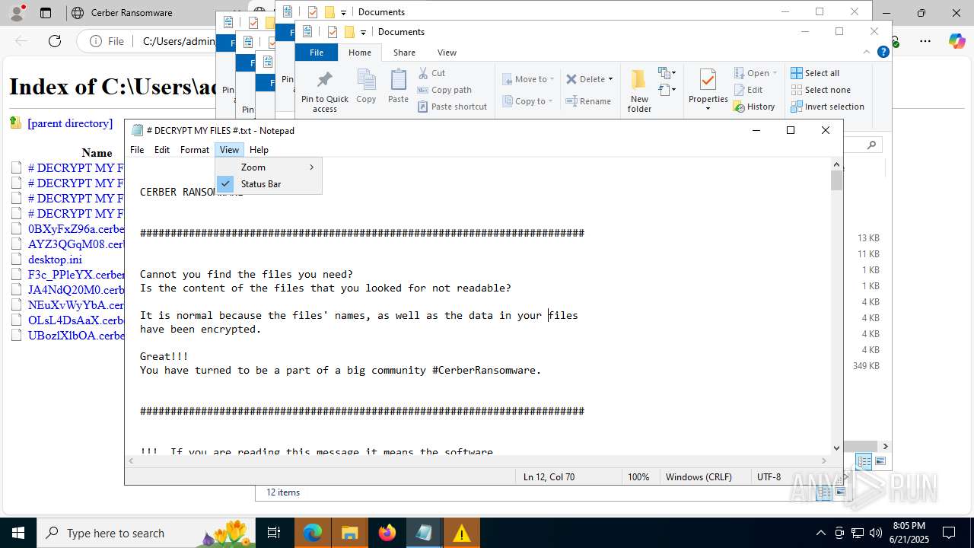Open Notepad File menu
The width and height of the screenshot is (974, 548).
[x=137, y=150]
